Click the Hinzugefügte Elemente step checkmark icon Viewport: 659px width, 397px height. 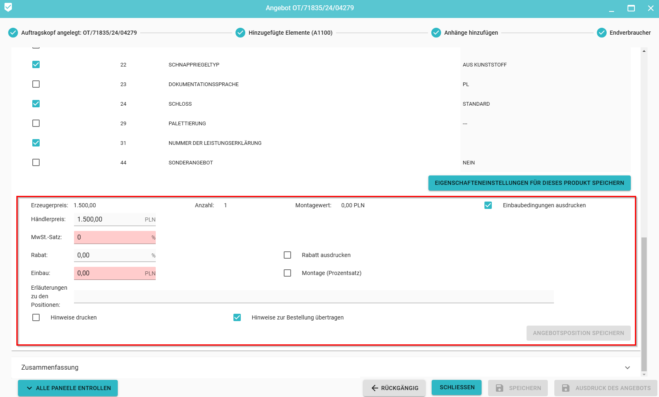tap(240, 33)
